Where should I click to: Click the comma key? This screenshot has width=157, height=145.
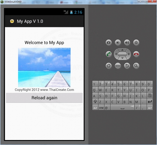(x=143, y=107)
